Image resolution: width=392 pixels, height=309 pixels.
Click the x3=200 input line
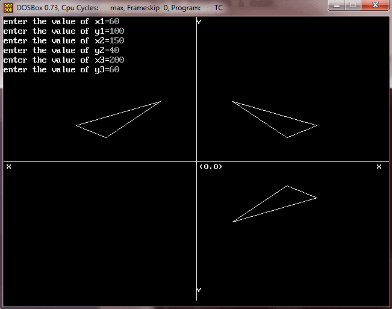(x=64, y=60)
